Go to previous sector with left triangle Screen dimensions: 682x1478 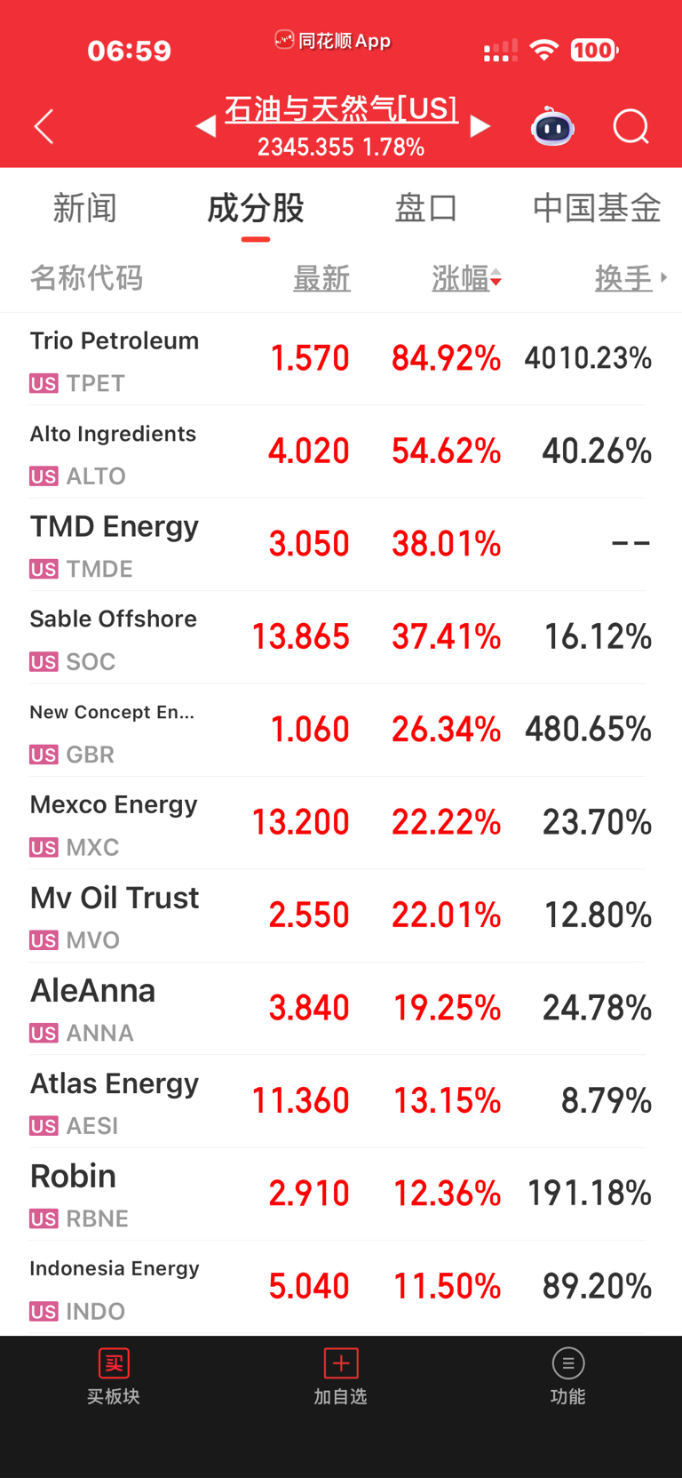point(206,127)
